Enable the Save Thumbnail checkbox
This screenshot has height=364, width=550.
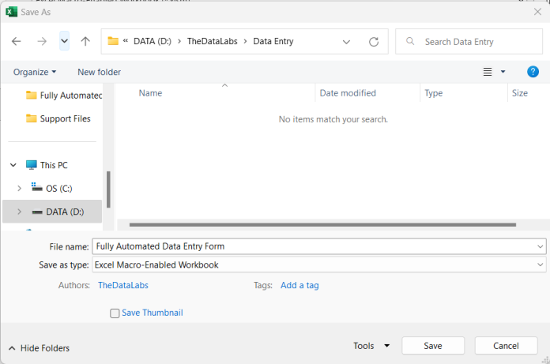(x=115, y=313)
